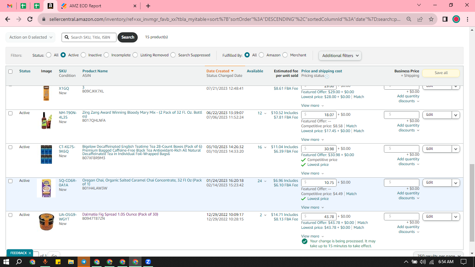
Task: Toggle the Chrome side panel
Action: coord(445,19)
